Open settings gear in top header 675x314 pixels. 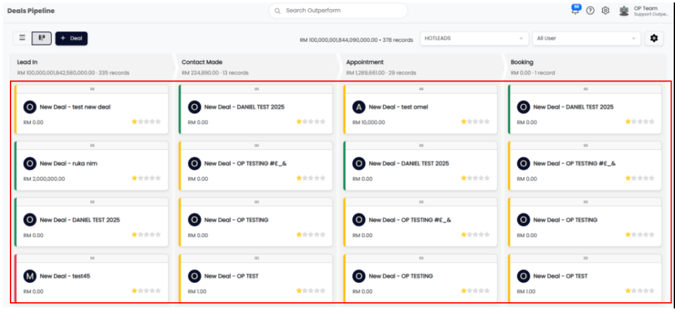[x=605, y=11]
